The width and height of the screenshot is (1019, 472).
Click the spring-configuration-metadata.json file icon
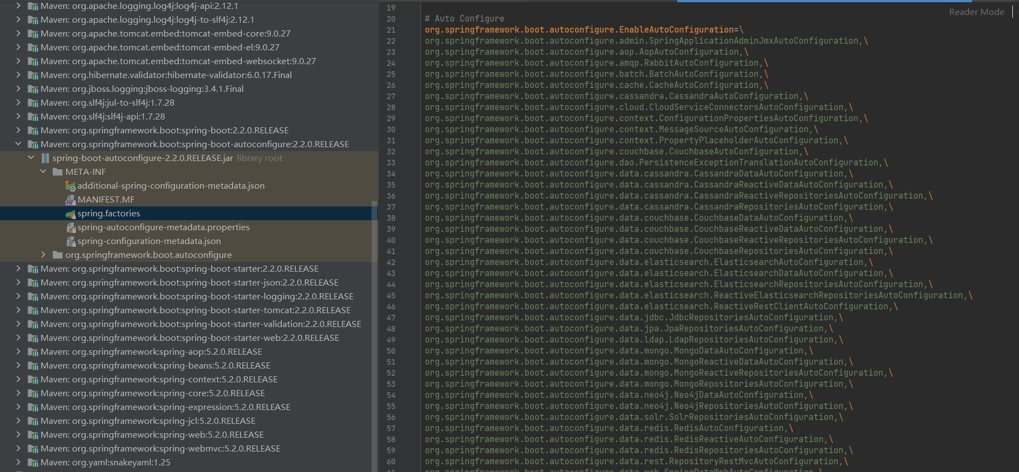pos(70,241)
